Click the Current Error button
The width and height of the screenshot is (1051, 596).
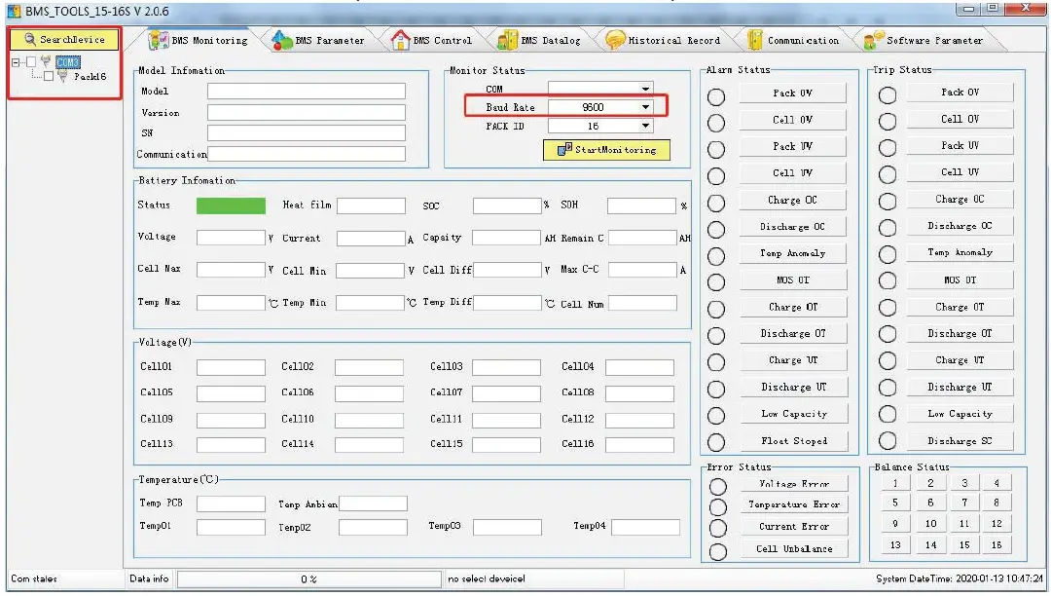[x=794, y=526]
